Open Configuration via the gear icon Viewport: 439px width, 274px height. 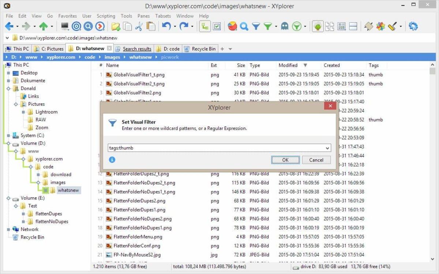pyautogui.click(x=413, y=26)
